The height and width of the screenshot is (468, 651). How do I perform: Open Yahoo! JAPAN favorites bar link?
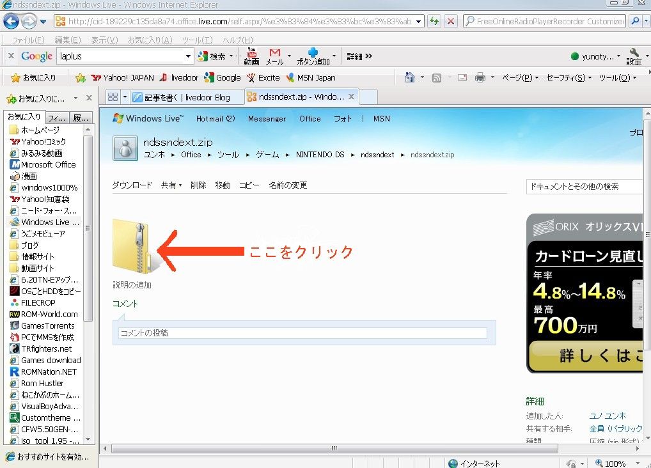[x=123, y=77]
